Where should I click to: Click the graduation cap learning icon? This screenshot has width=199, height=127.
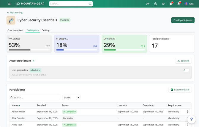pos(163,4)
